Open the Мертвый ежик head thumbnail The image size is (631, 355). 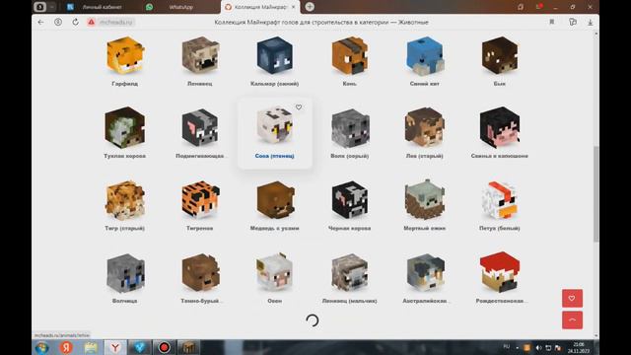(425, 200)
